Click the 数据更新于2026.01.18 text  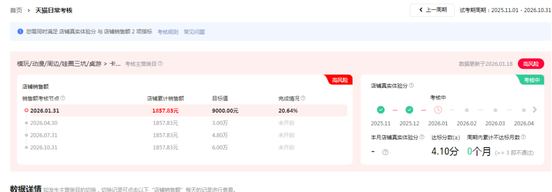click(x=485, y=64)
